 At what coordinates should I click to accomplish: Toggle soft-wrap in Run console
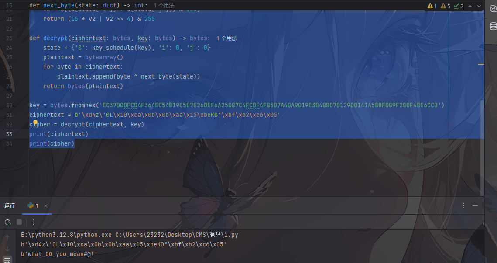coord(7,260)
